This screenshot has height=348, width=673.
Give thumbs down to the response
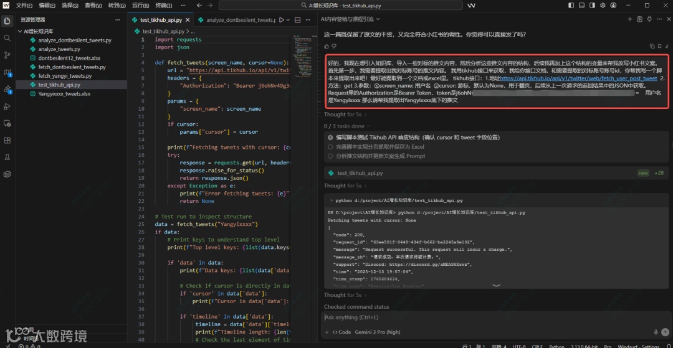[x=334, y=46]
